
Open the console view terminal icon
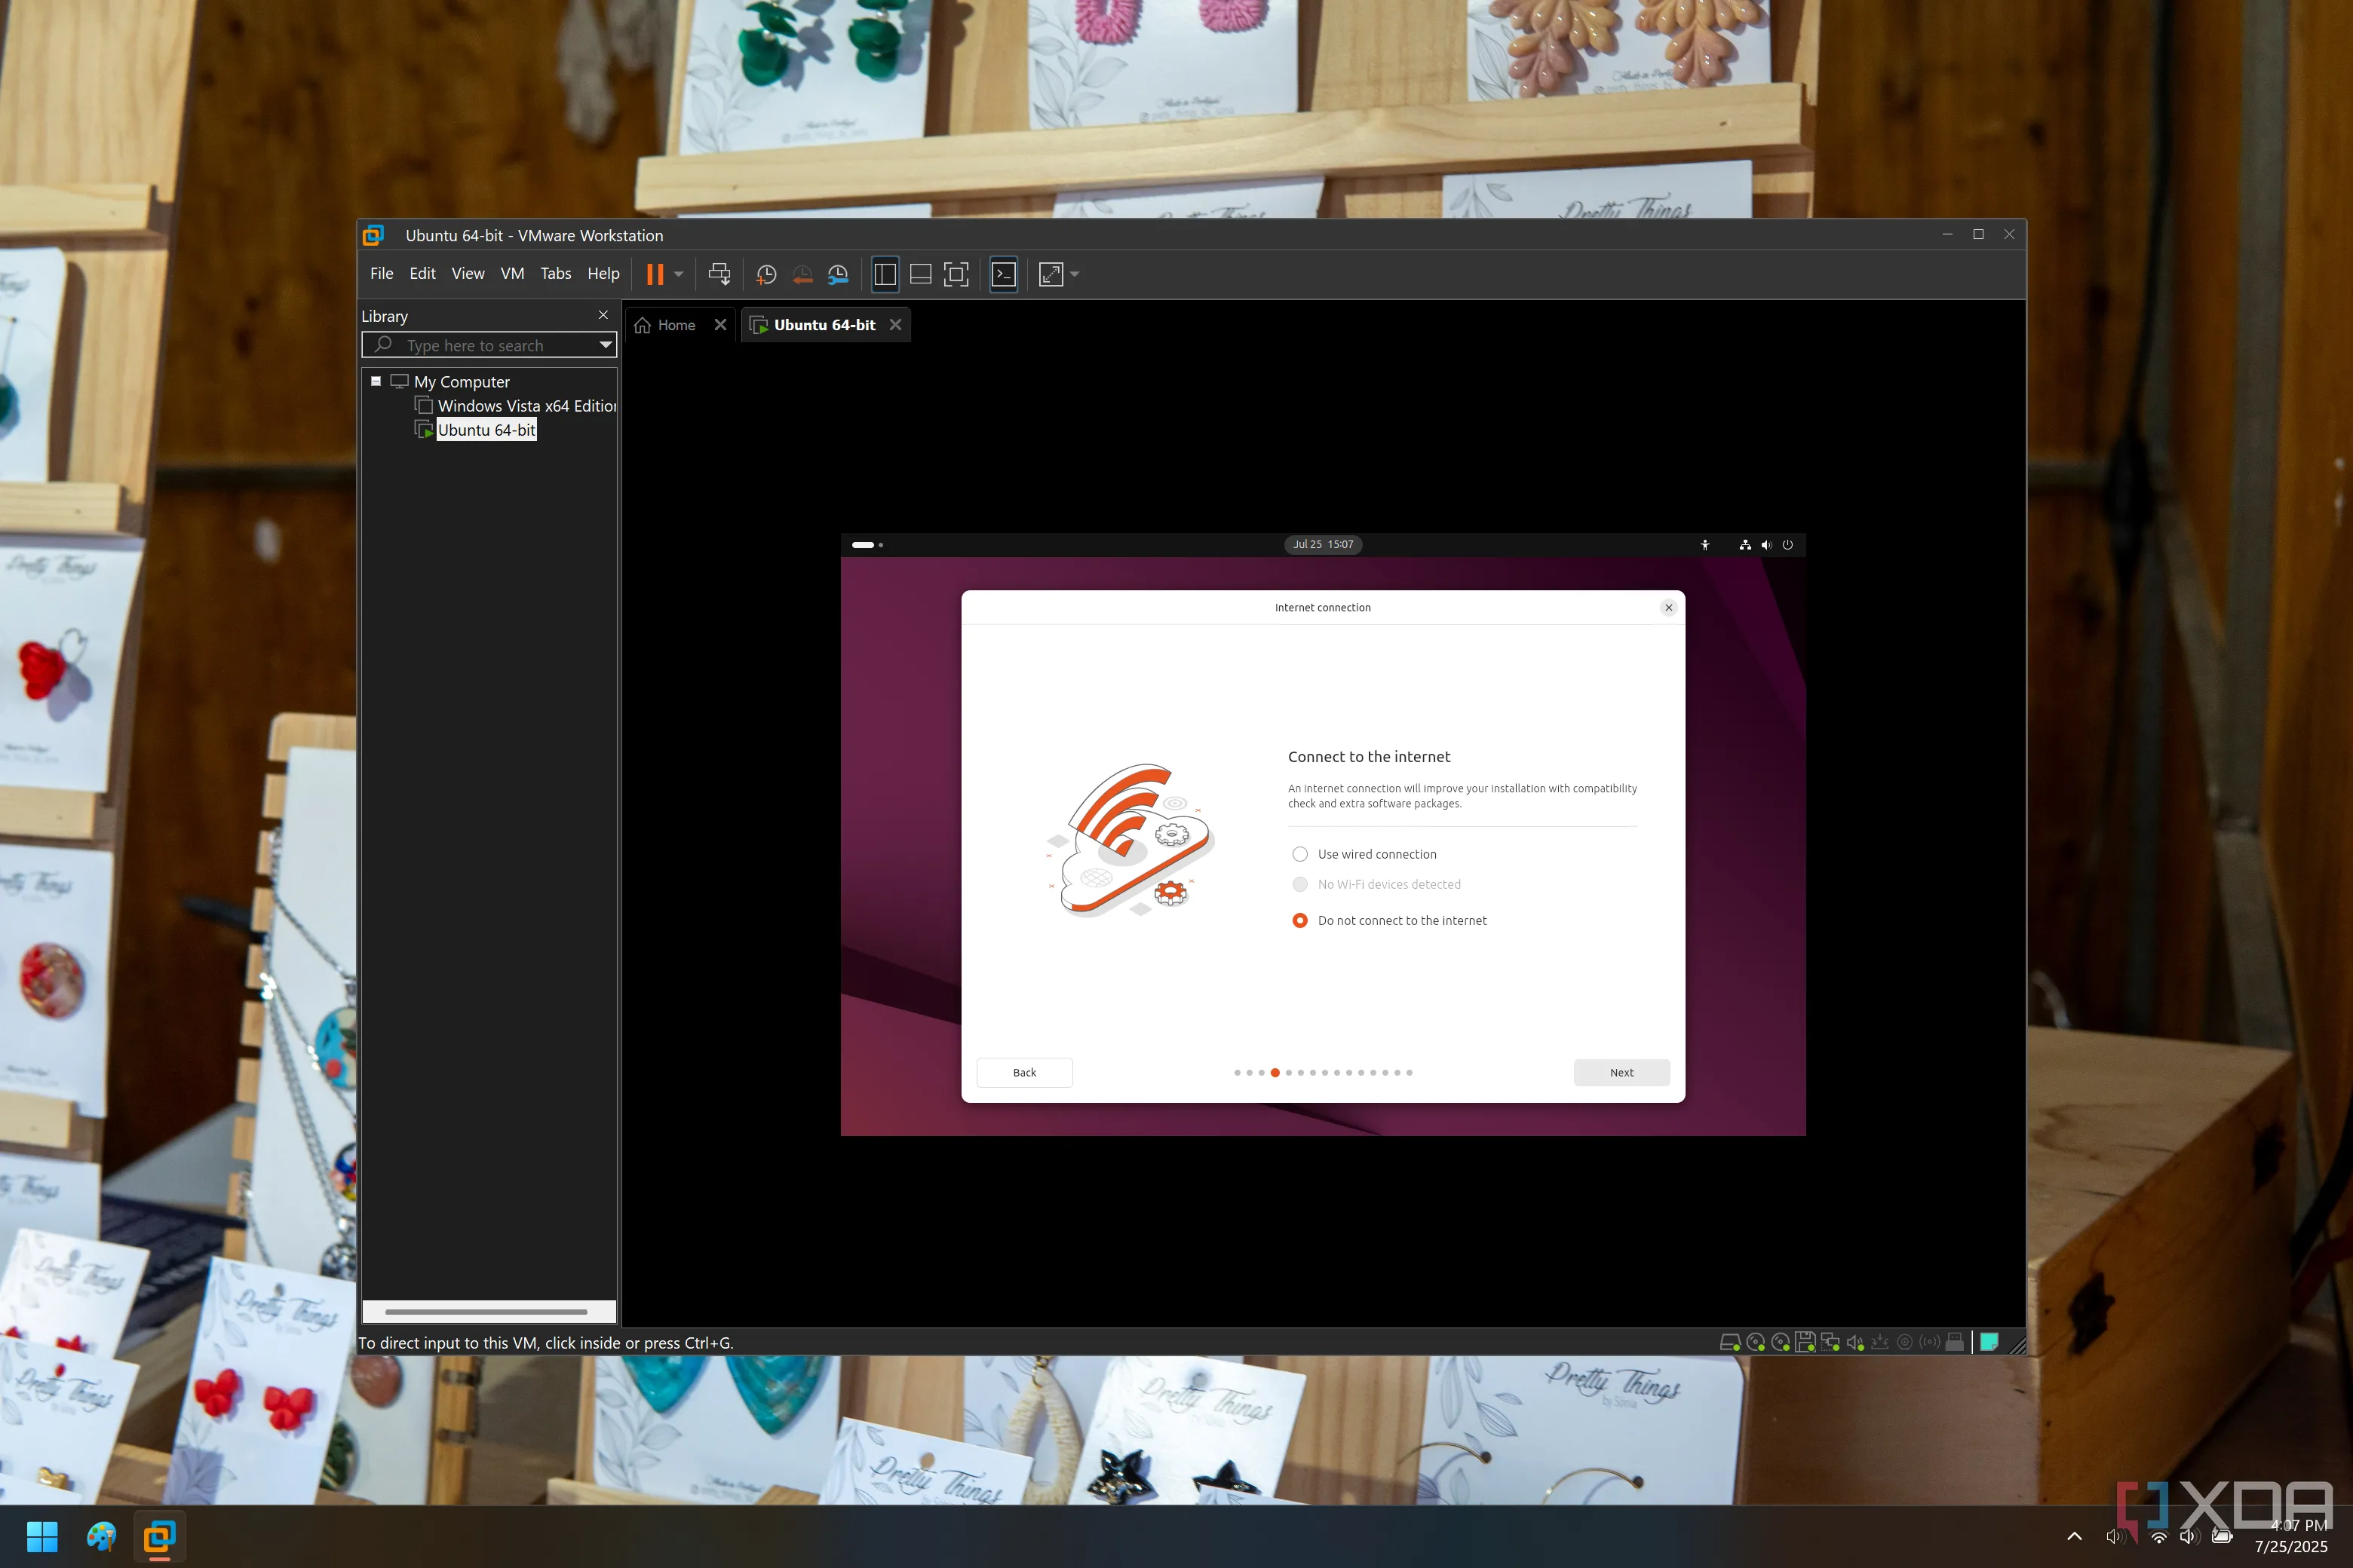[x=1004, y=274]
